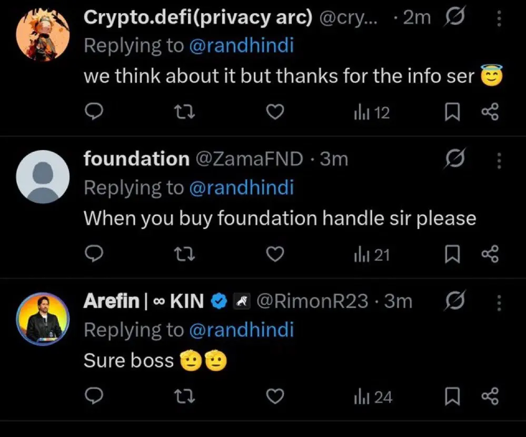This screenshot has height=437, width=526.
Task: Share the Crypto.defi tweet
Action: pyautogui.click(x=490, y=112)
